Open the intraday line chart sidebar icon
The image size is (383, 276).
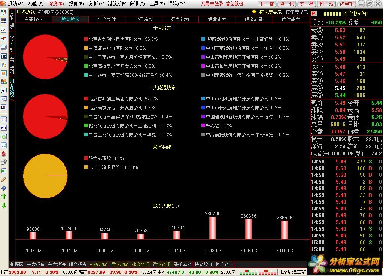pos(4,30)
